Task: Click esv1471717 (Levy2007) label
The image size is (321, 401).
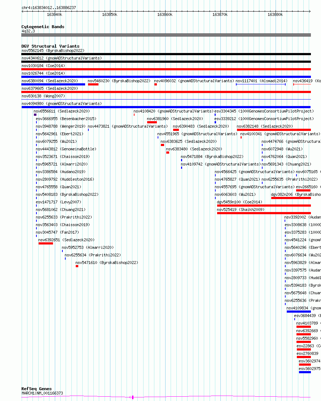Action: (x=58, y=202)
